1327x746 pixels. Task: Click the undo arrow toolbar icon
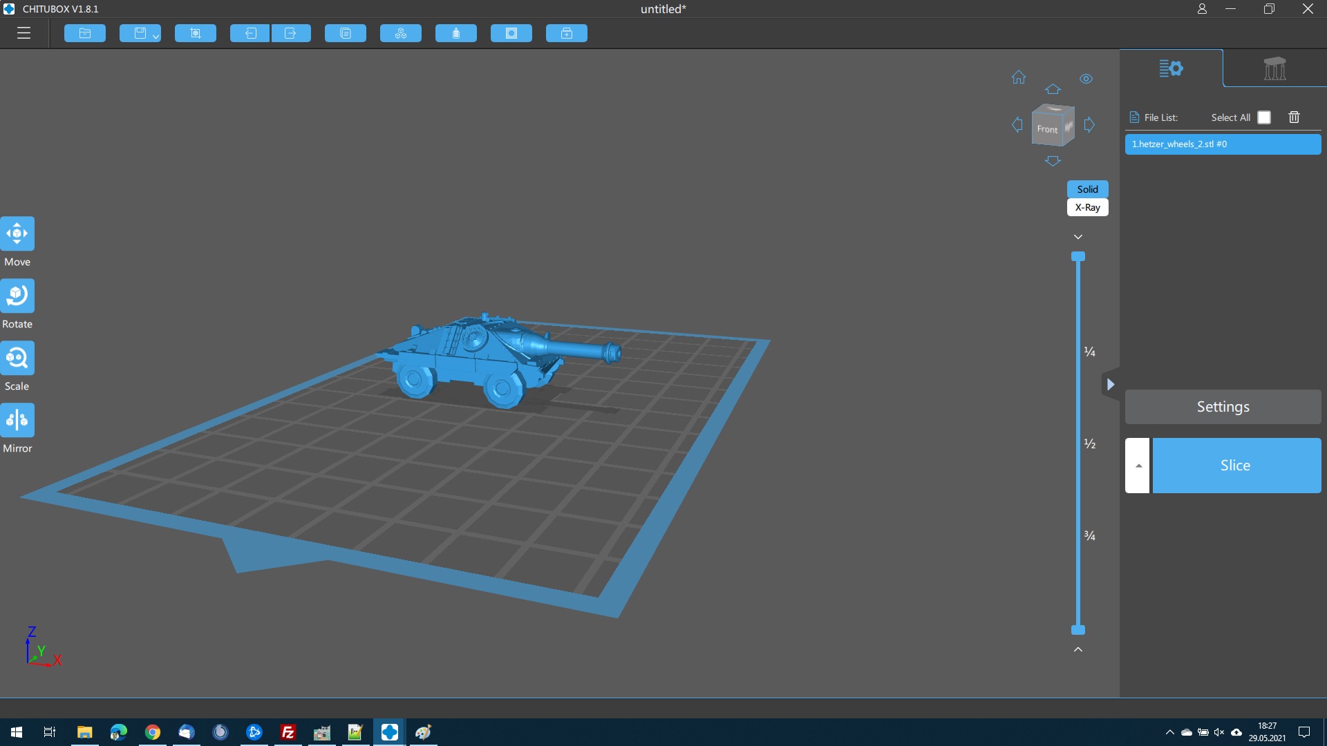coord(250,33)
